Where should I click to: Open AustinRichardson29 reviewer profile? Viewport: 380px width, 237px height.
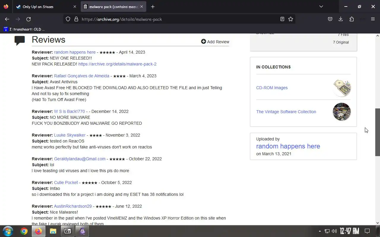pos(73,206)
